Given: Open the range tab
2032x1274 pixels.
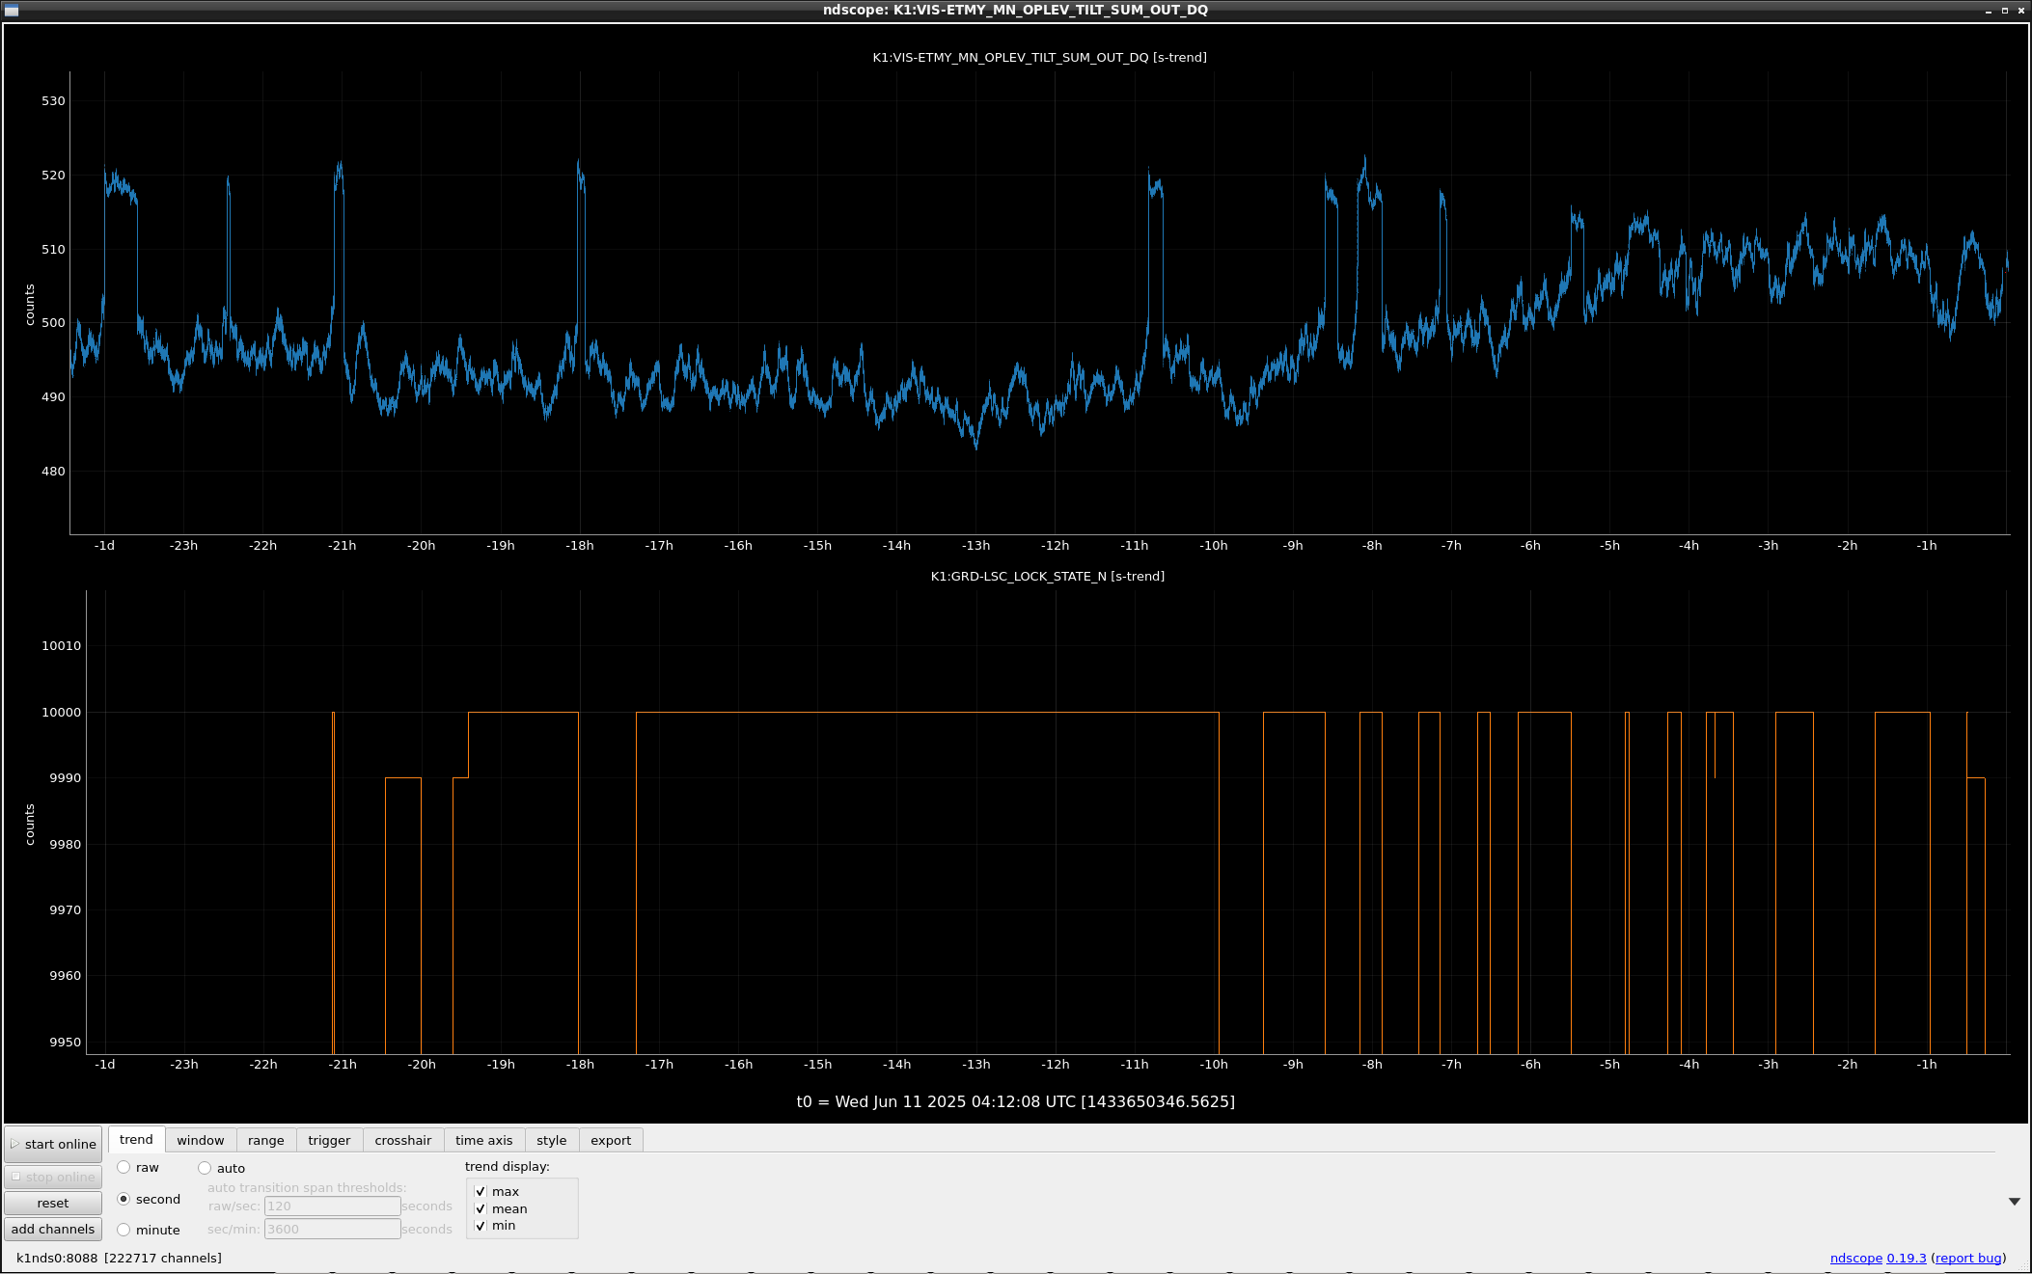Looking at the screenshot, I should [x=266, y=1140].
